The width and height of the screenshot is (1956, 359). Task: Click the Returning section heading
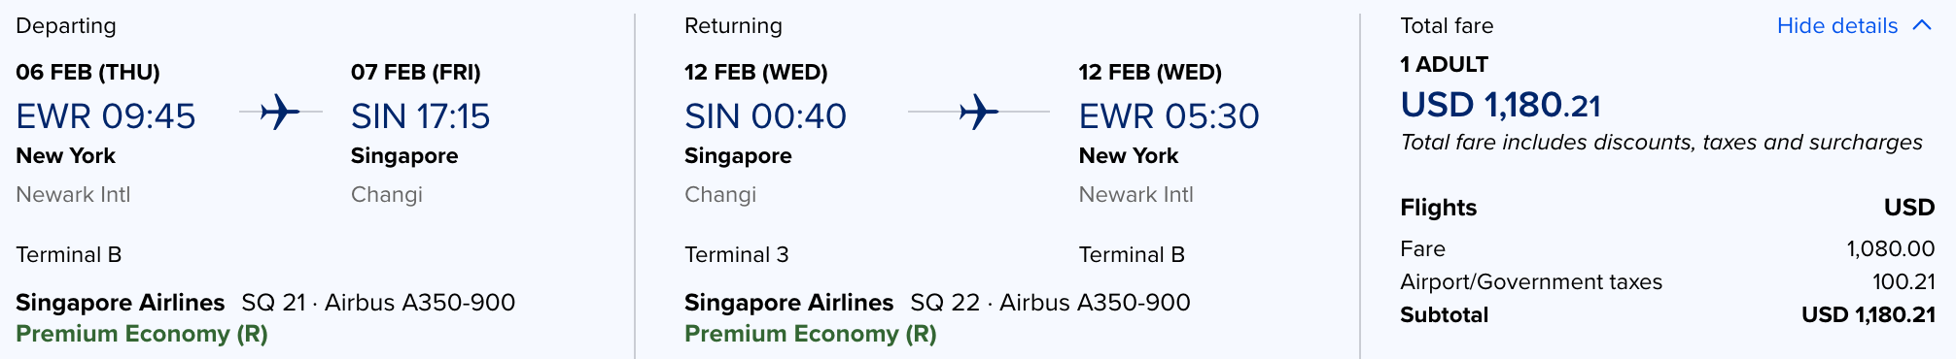[733, 26]
